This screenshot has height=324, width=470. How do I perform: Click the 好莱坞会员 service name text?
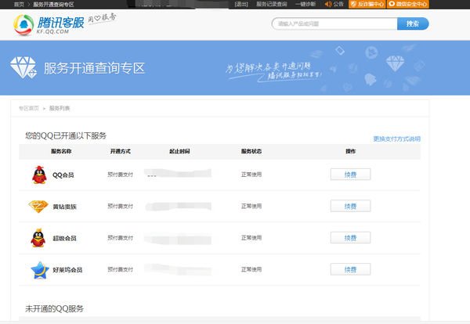[x=67, y=270]
